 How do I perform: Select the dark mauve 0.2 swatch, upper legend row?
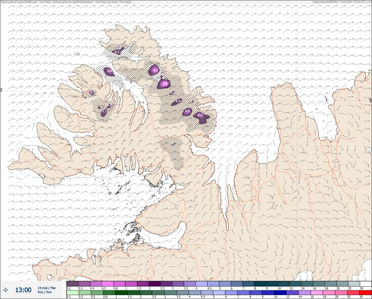click(x=72, y=284)
